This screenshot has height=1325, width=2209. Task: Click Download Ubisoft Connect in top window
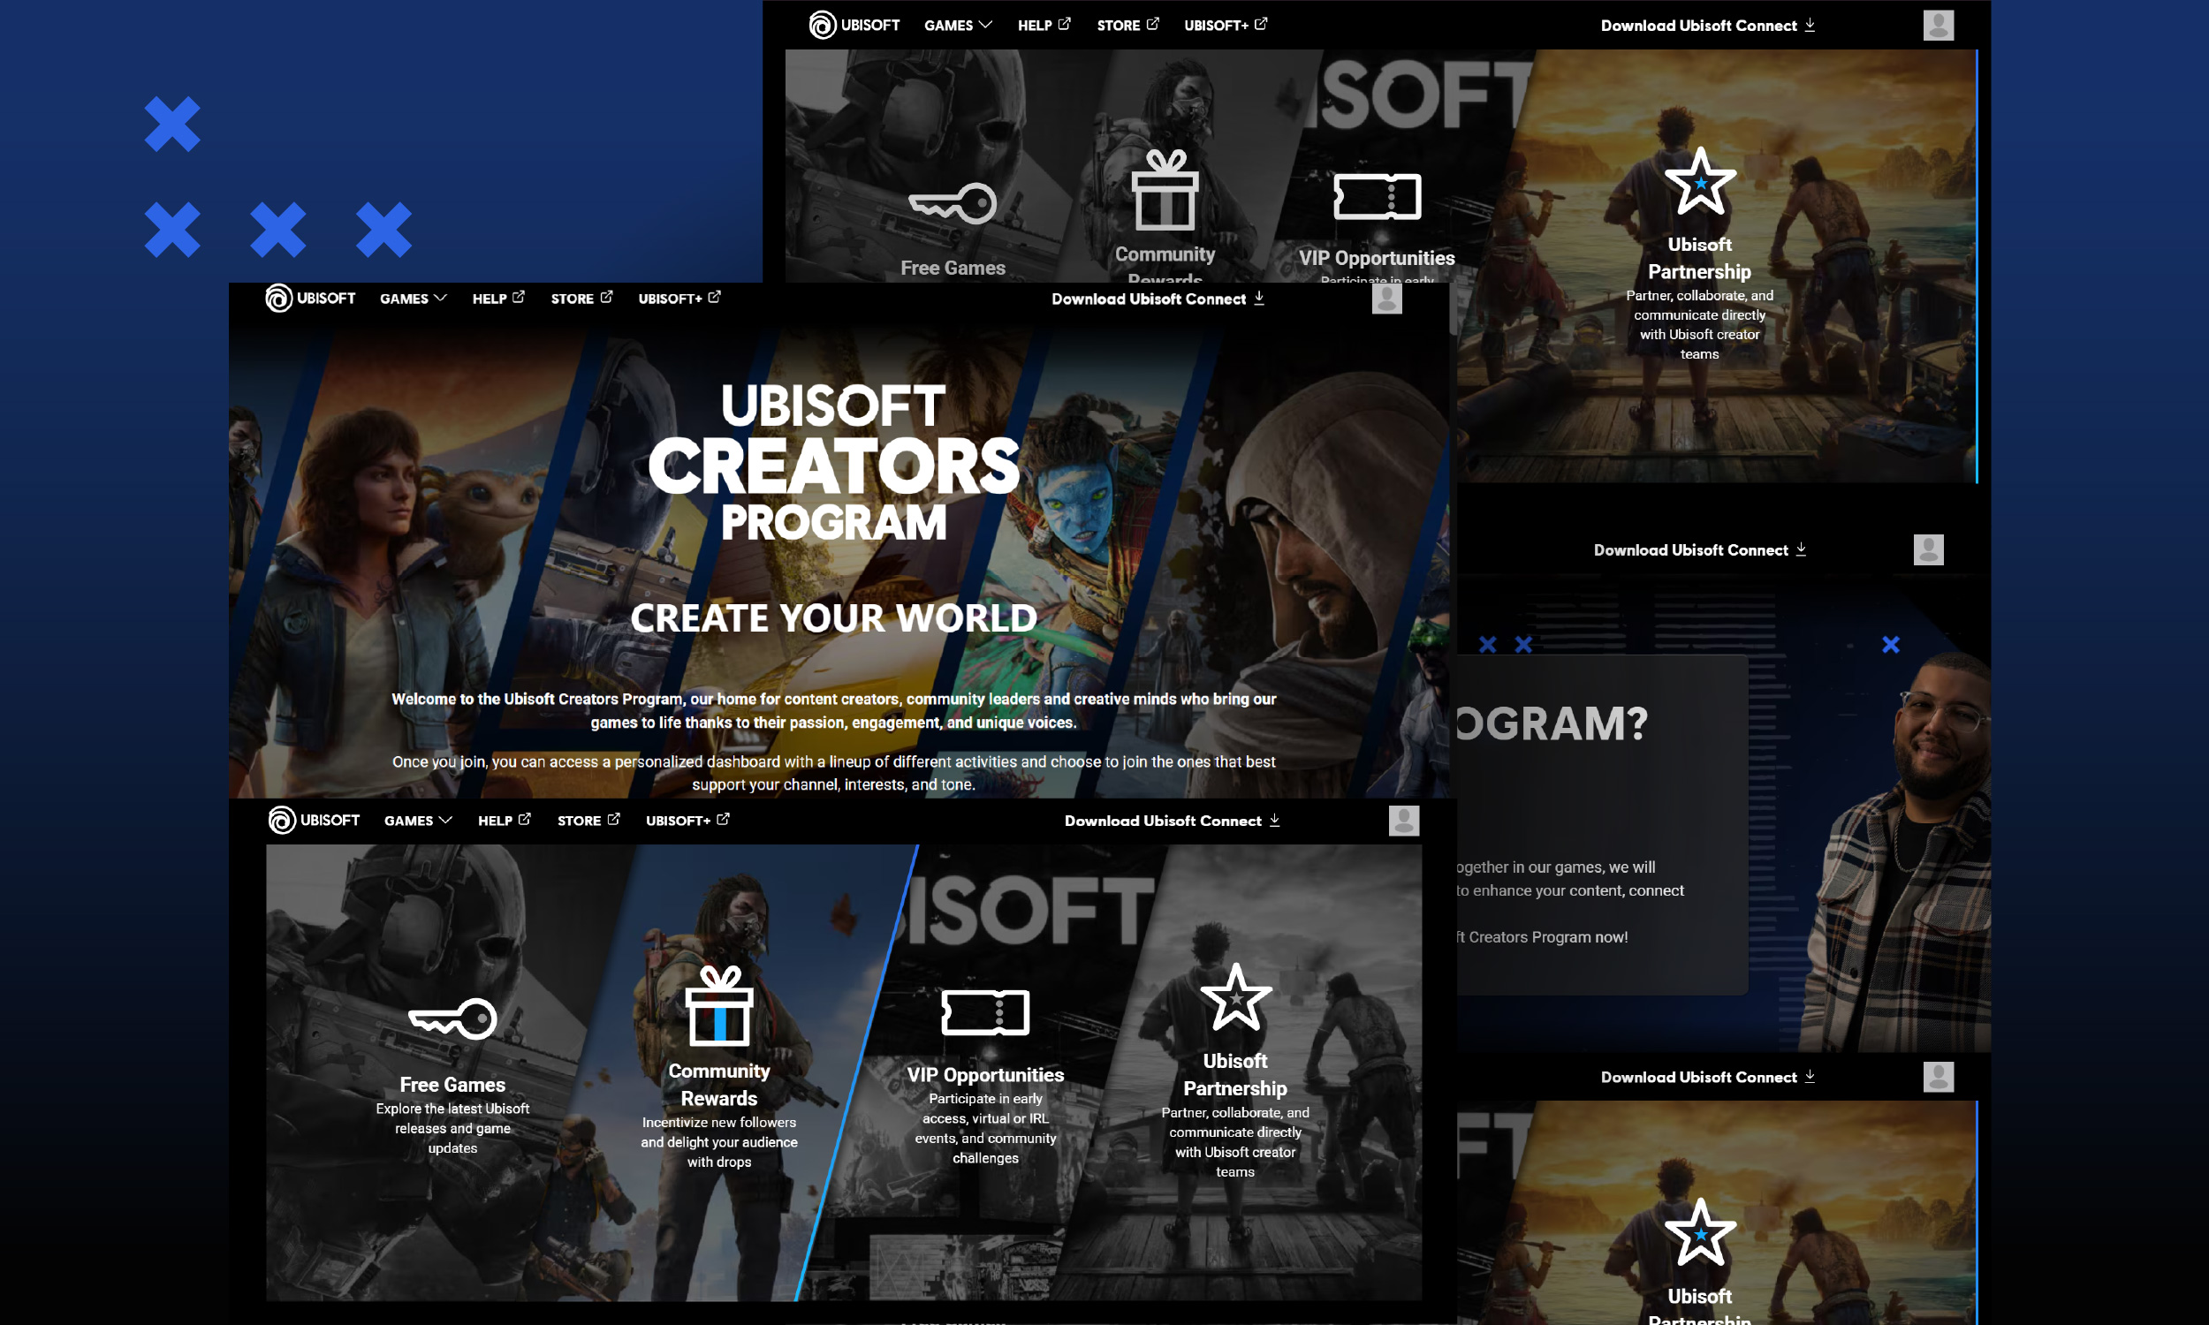[1707, 25]
